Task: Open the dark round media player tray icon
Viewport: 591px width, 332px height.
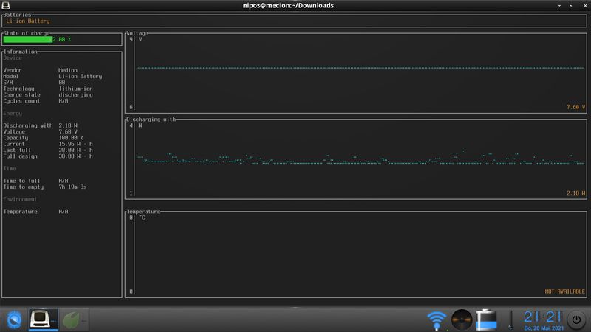Action: tap(462, 320)
